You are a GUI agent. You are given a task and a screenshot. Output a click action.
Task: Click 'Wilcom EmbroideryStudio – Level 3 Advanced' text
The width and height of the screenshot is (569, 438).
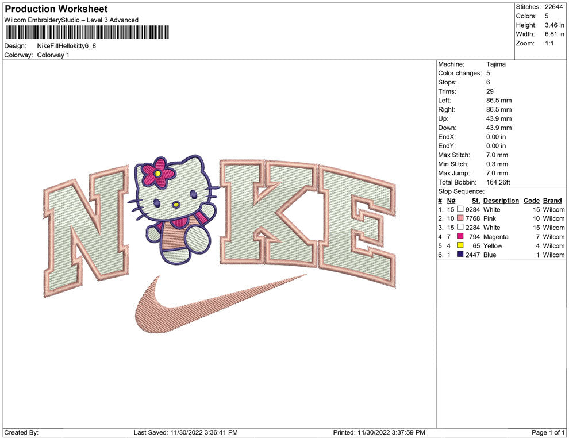click(x=71, y=20)
